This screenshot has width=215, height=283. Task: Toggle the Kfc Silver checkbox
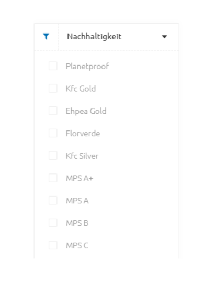tap(53, 156)
